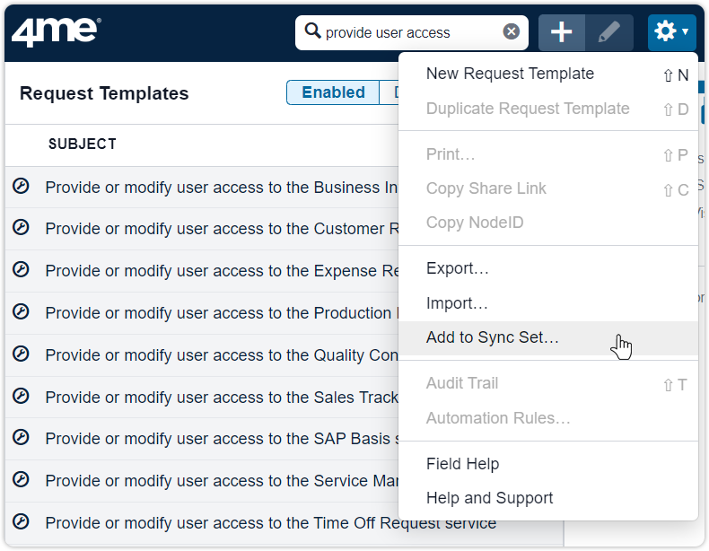The width and height of the screenshot is (709, 551).
Task: Open the Customer R… access template row
Action: tap(202, 229)
